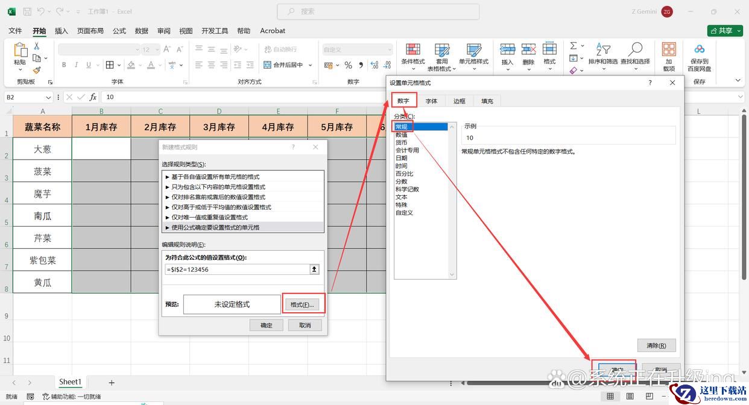Image resolution: width=749 pixels, height=405 pixels.
Task: Open the 条件格式 conditional formatting menu
Action: (x=412, y=51)
